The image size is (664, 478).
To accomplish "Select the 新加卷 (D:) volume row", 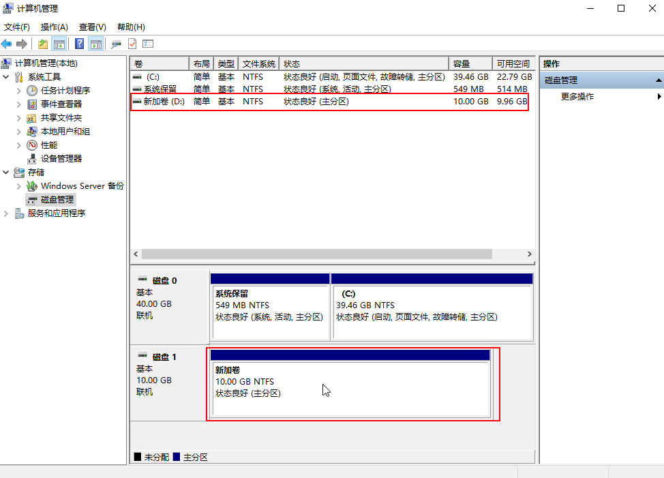I will point(330,102).
